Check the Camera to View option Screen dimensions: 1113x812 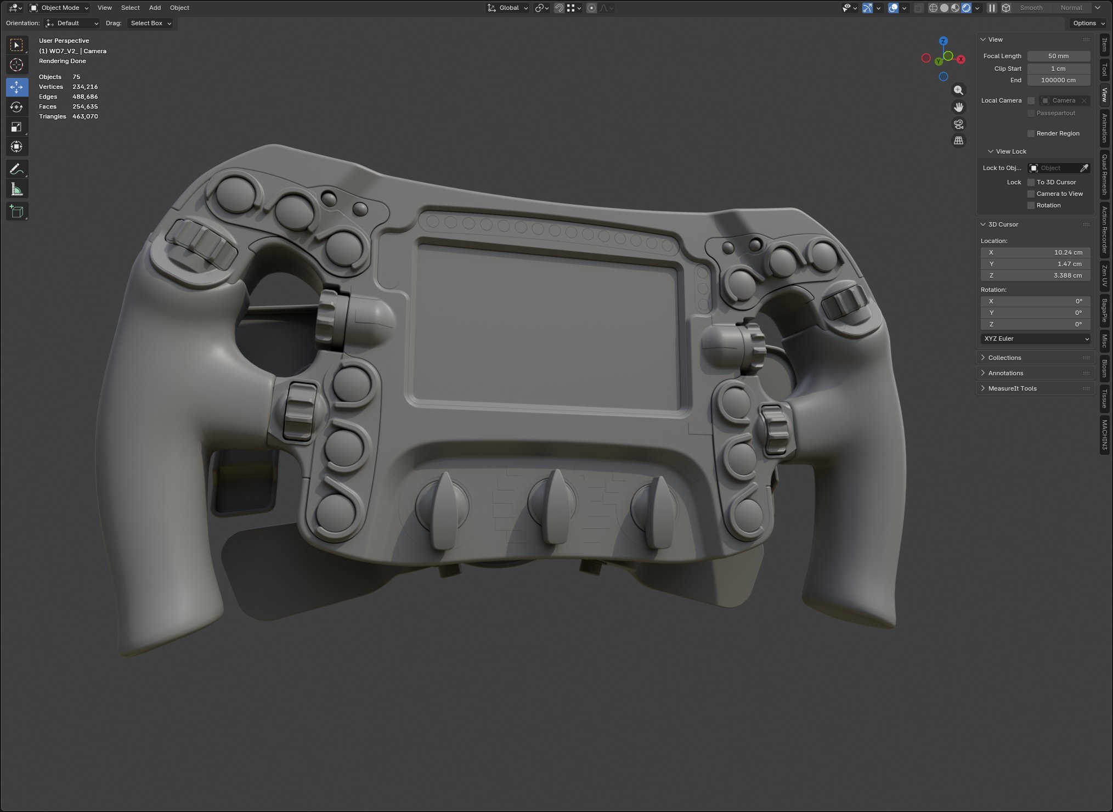(x=1031, y=194)
